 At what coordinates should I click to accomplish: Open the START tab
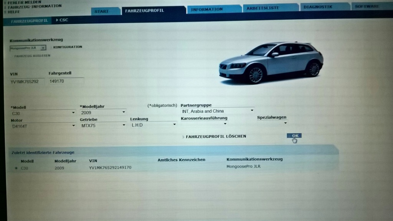tap(105, 11)
